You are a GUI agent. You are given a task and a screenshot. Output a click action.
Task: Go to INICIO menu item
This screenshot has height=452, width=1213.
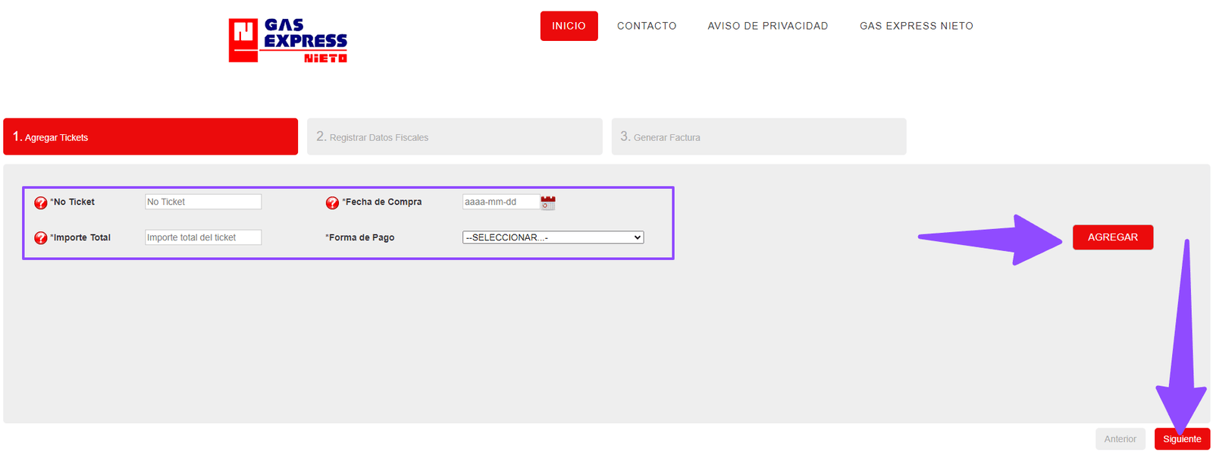pyautogui.click(x=569, y=26)
